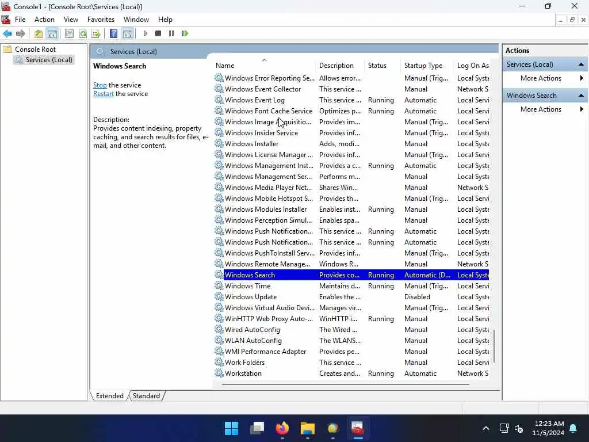This screenshot has width=589, height=442.
Task: Collapse the Services (Local) actions section
Action: (581, 64)
